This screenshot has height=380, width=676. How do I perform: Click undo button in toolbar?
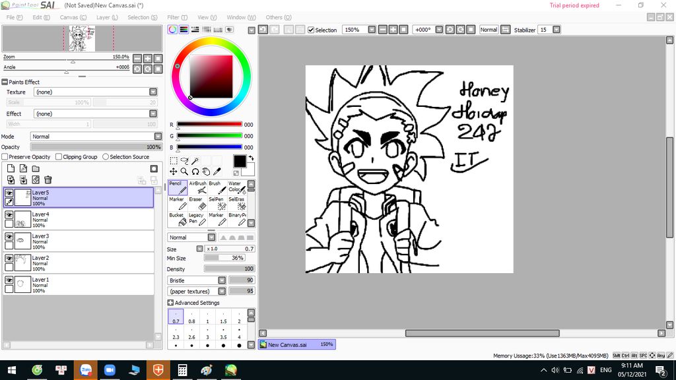click(263, 30)
